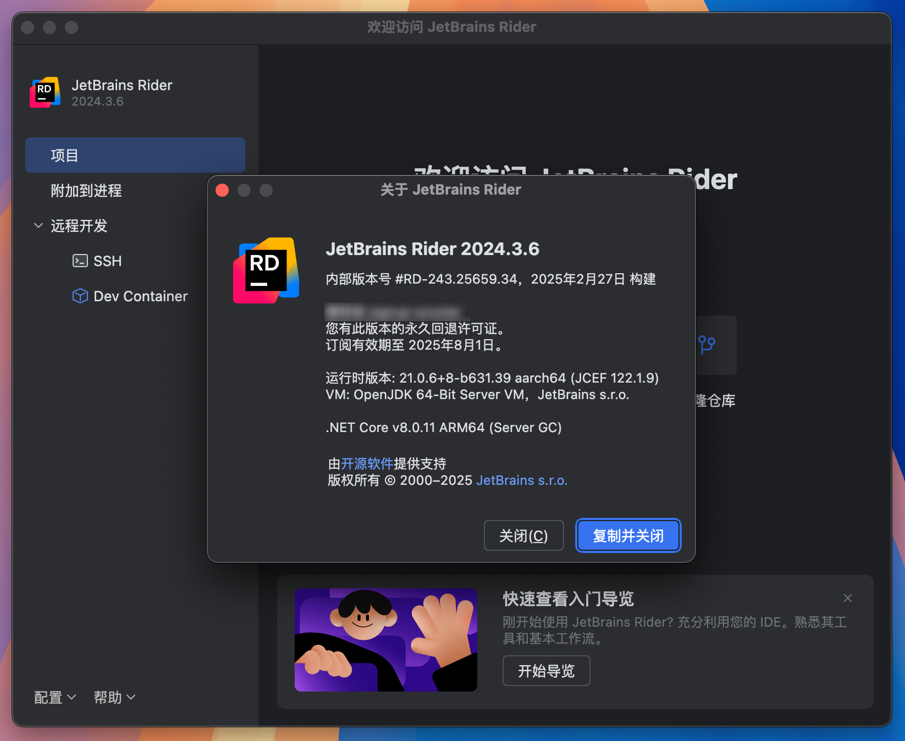Click the 快速查看入门导览 banner title
Screen dimensions: 905x741
tap(569, 599)
